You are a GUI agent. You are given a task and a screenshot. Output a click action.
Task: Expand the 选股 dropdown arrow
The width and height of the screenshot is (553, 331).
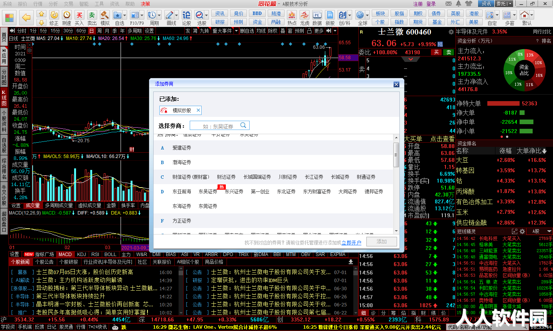coord(207,15)
